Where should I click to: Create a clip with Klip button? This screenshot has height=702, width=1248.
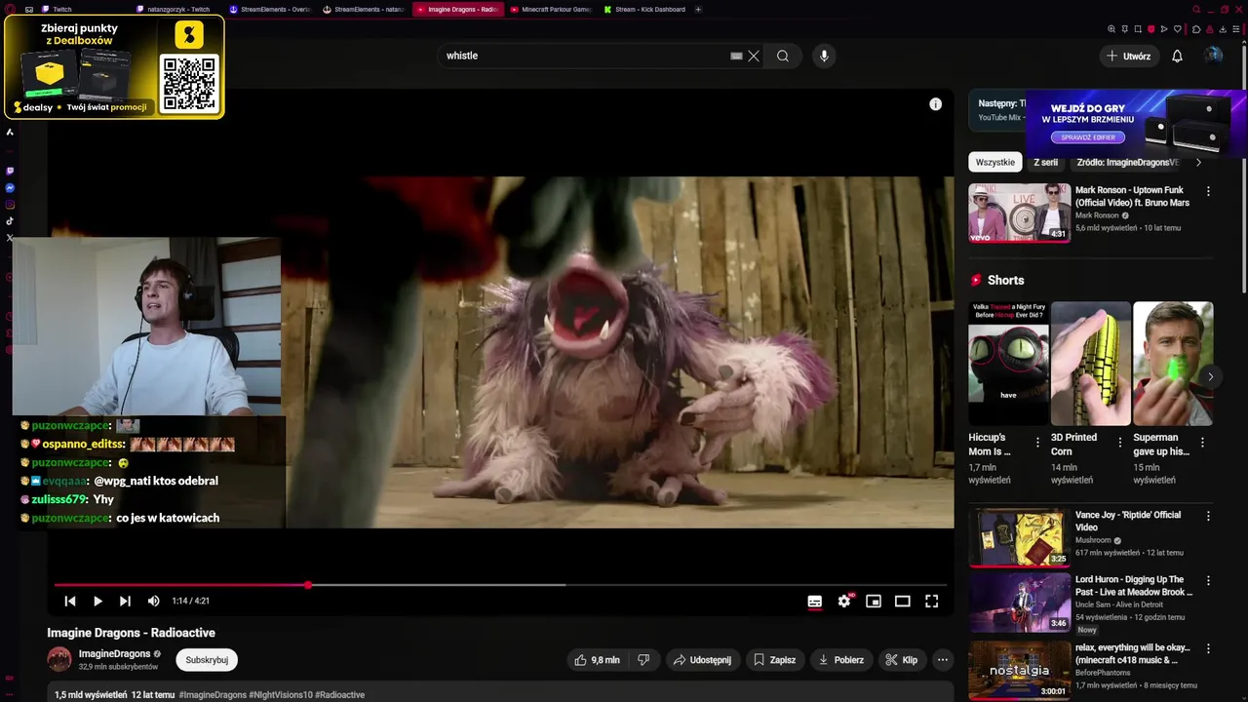click(x=902, y=660)
